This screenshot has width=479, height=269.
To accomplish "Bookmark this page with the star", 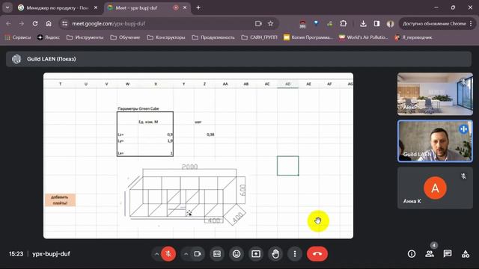I will tap(271, 23).
